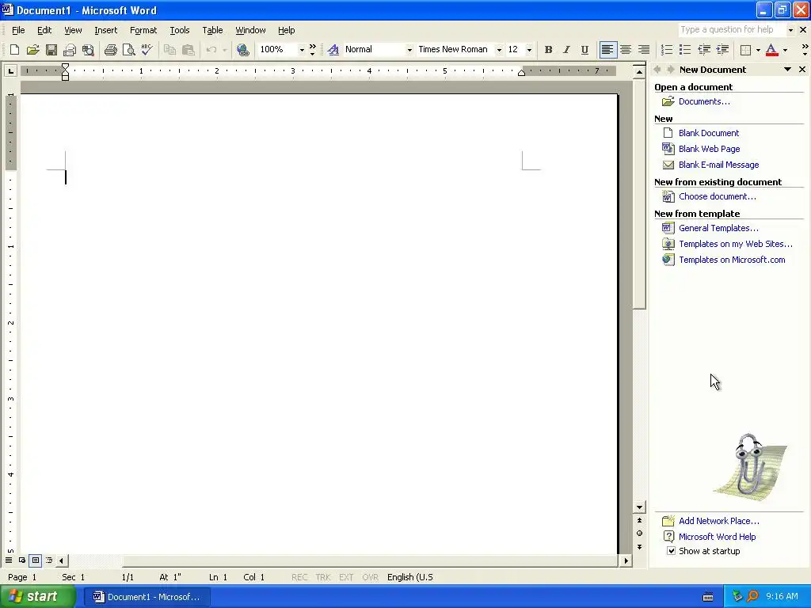Open the Edit menu
The image size is (811, 608).
pyautogui.click(x=44, y=30)
